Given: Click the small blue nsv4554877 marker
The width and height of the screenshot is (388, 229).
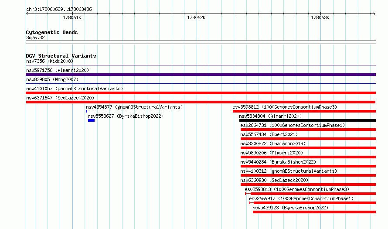Looking at the screenshot, I should pyautogui.click(x=87, y=111).
